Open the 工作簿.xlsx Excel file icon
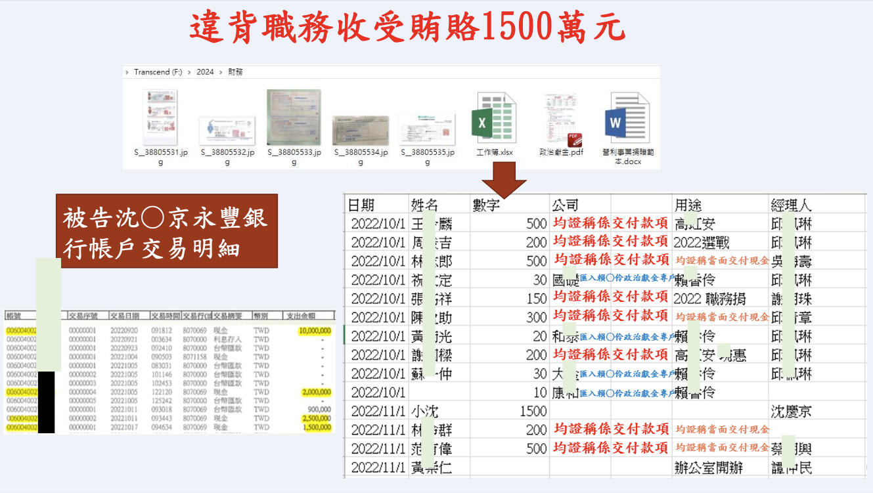The image size is (873, 493). click(x=493, y=120)
